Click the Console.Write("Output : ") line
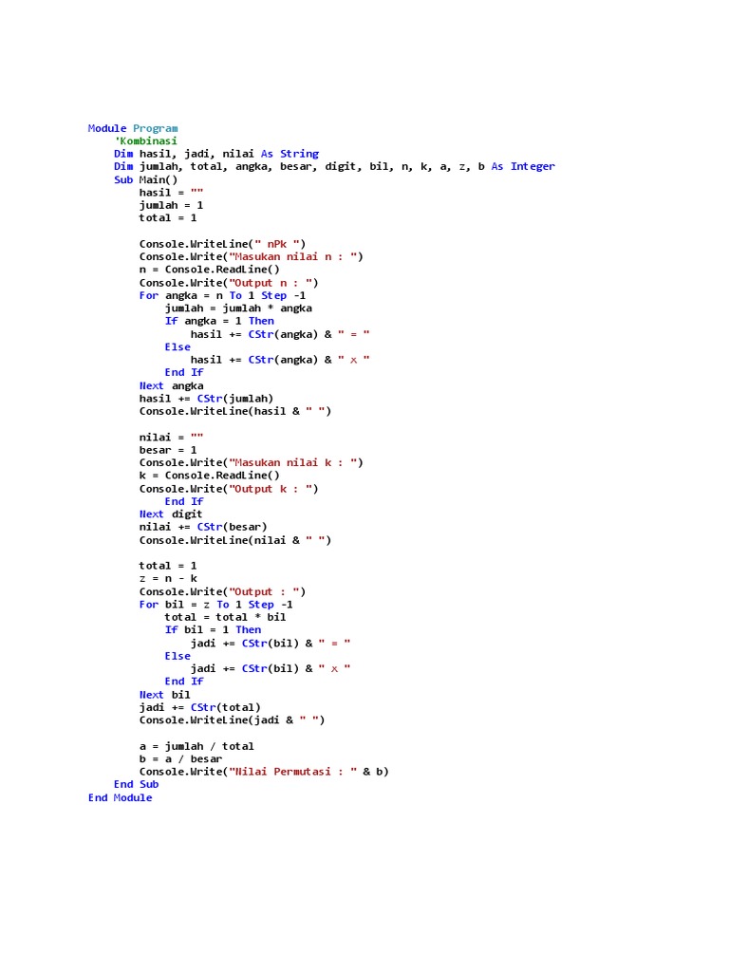The width and height of the screenshot is (729, 972). [222, 592]
